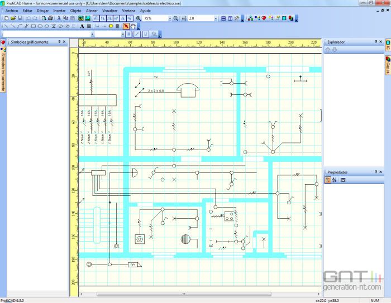
Task: Click the New document icon
Action: (x=6, y=18)
